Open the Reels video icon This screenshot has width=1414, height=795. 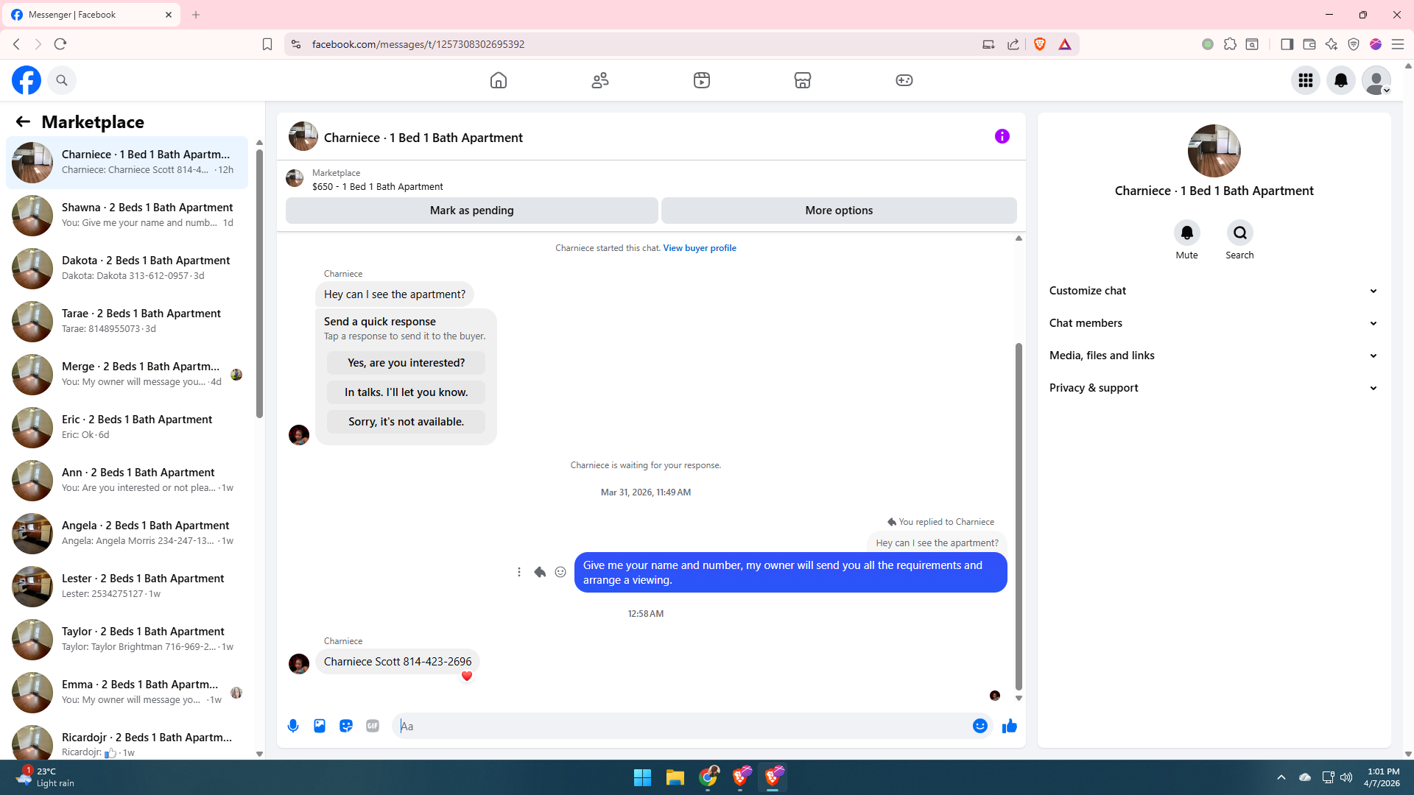[702, 80]
